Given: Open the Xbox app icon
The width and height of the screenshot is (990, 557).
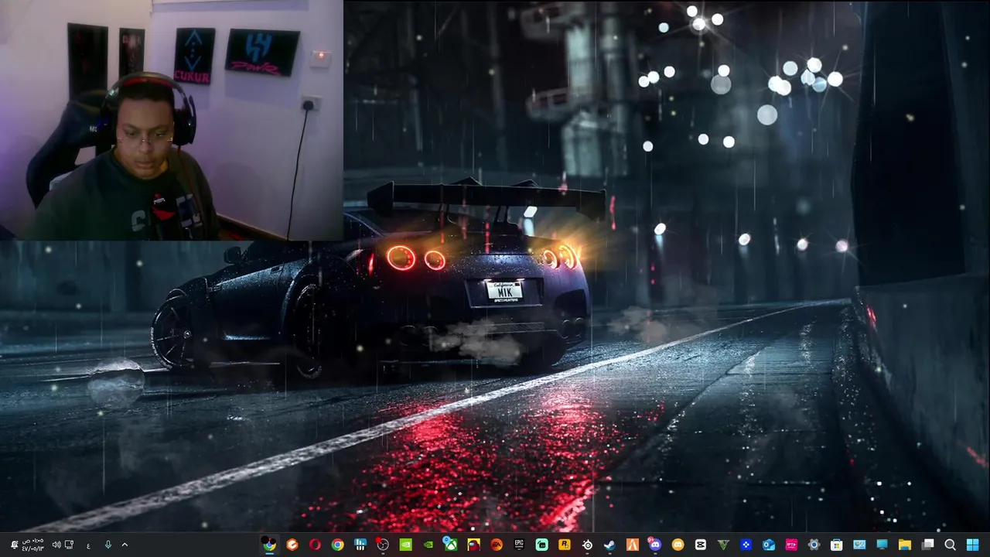Looking at the screenshot, I should pos(451,545).
